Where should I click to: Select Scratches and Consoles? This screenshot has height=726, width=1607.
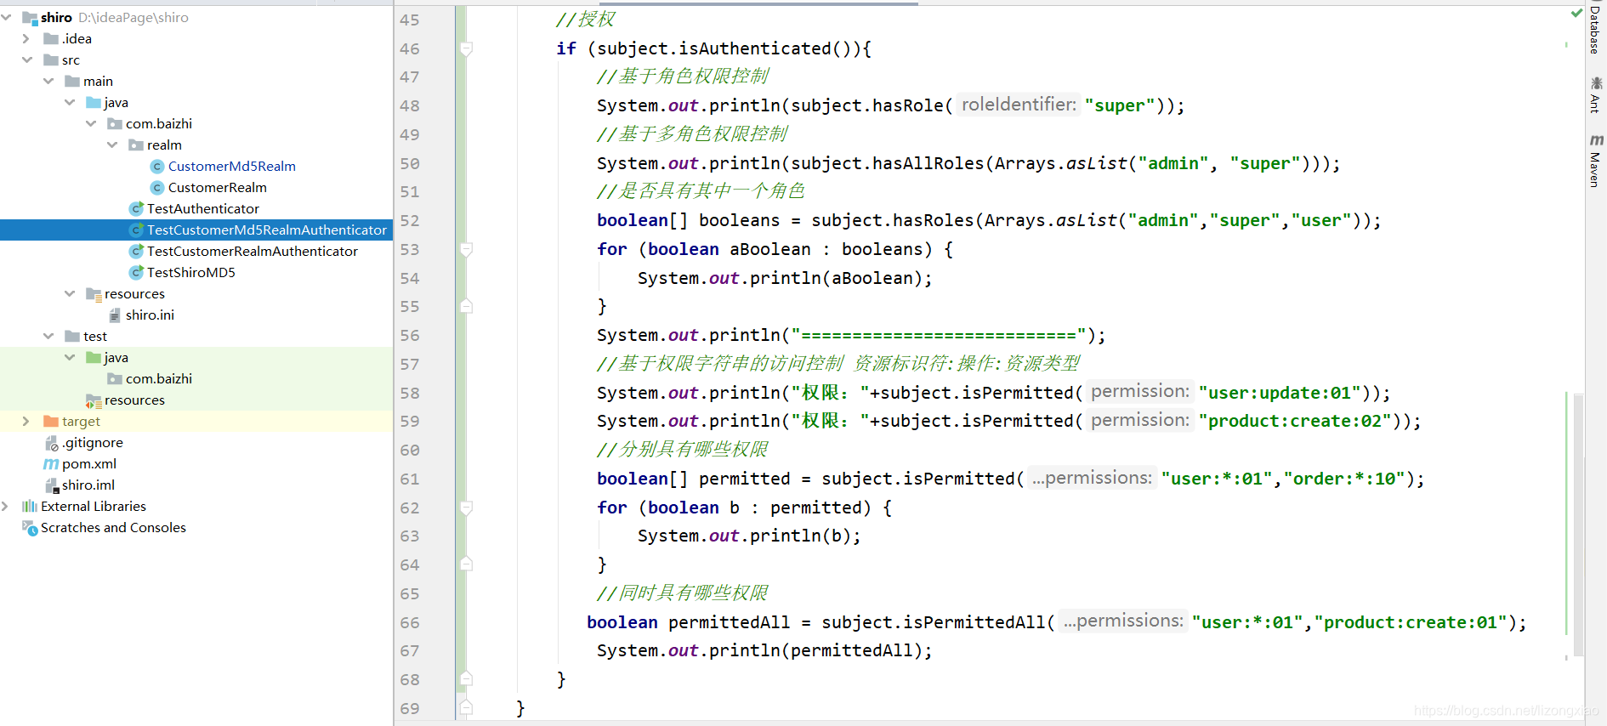113,527
